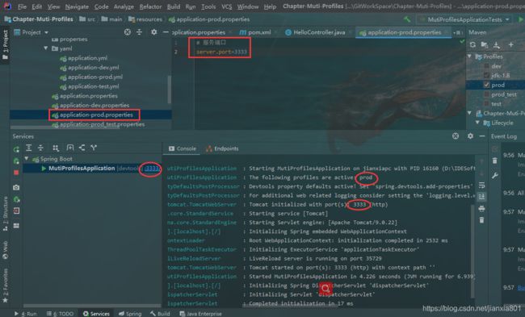The width and height of the screenshot is (525, 317).
Task: Toggle soft-wrap in console
Action: 482,185
